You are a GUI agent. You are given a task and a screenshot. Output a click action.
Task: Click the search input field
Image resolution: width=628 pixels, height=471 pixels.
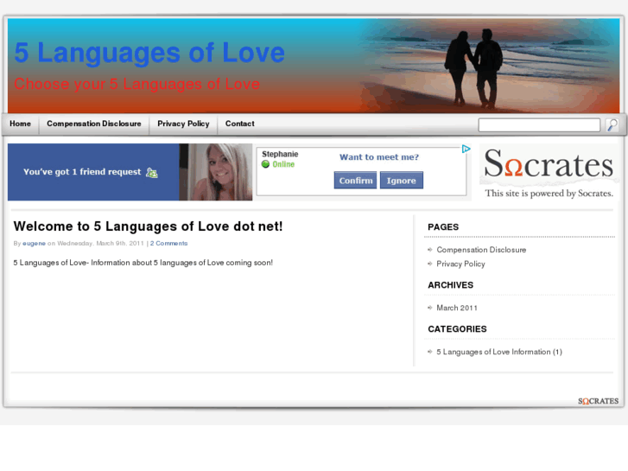click(x=539, y=124)
